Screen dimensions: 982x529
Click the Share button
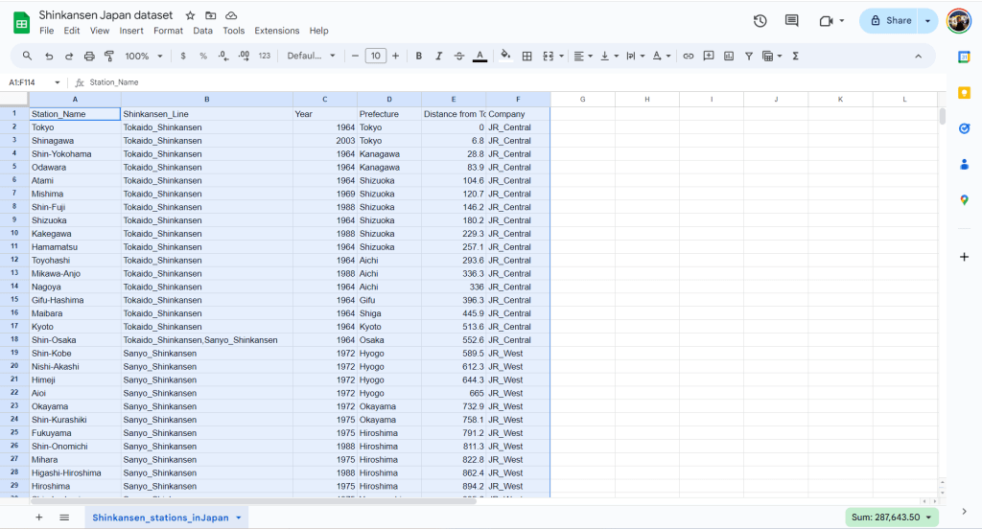click(889, 20)
